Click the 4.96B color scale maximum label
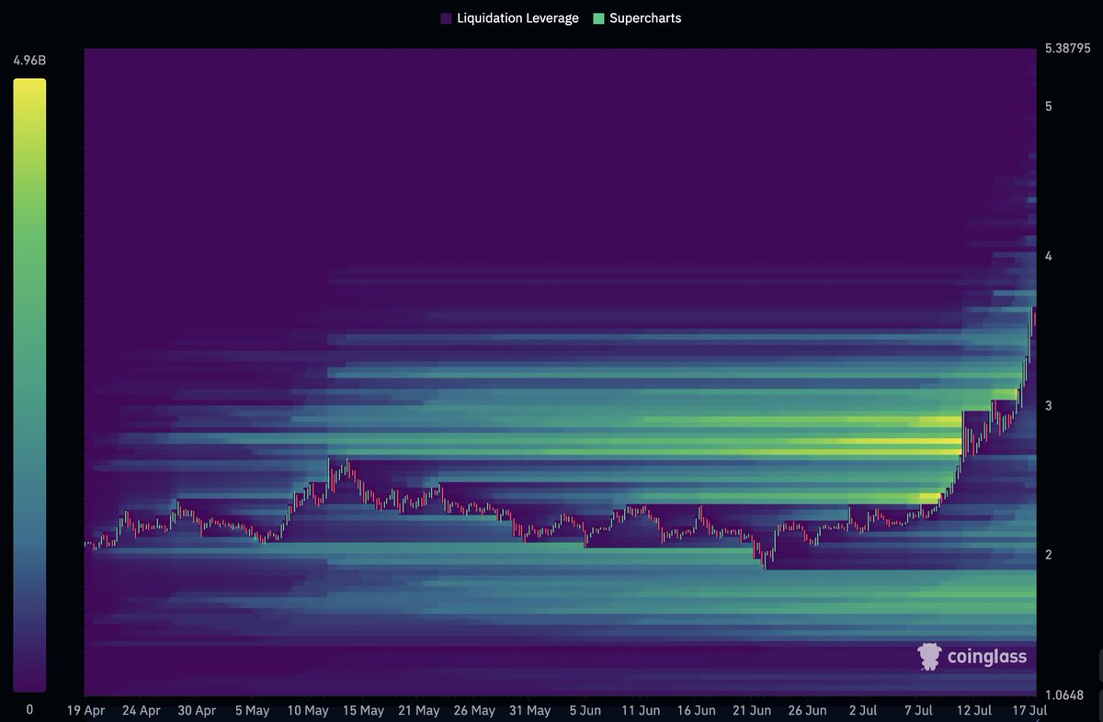The height and width of the screenshot is (722, 1103). coord(29,62)
